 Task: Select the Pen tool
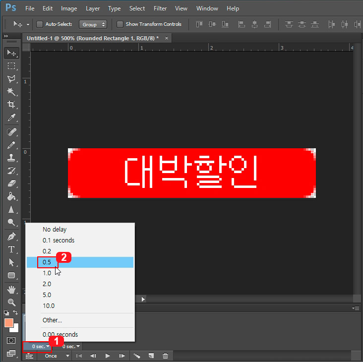[x=11, y=237]
